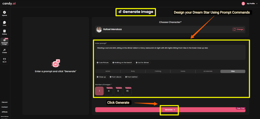Add the Out for dinner suggestion

pyautogui.click(x=142, y=63)
